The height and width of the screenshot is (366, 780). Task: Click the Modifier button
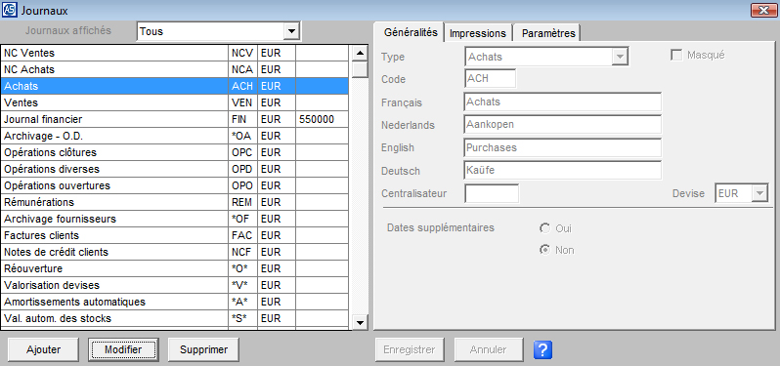click(x=123, y=349)
